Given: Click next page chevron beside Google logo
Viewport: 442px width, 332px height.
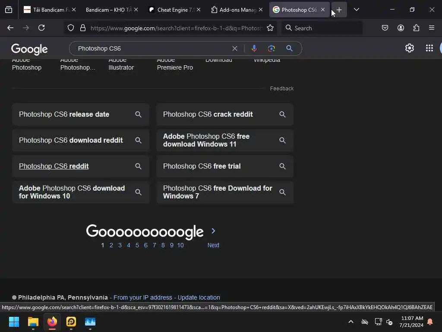Looking at the screenshot, I should pyautogui.click(x=213, y=231).
